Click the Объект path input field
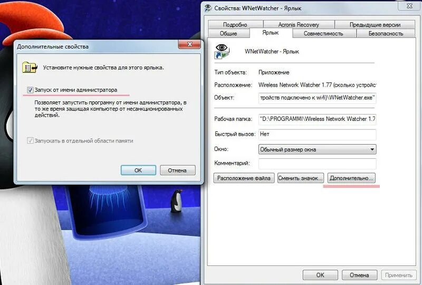The image size is (422, 285). 317,98
